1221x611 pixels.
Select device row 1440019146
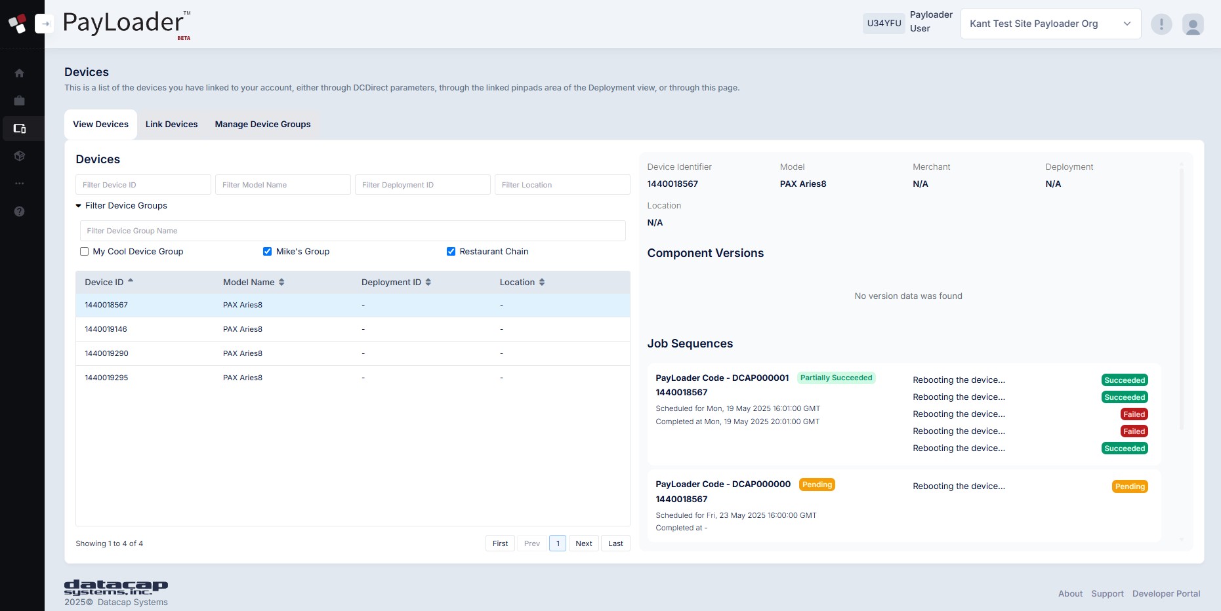point(353,329)
